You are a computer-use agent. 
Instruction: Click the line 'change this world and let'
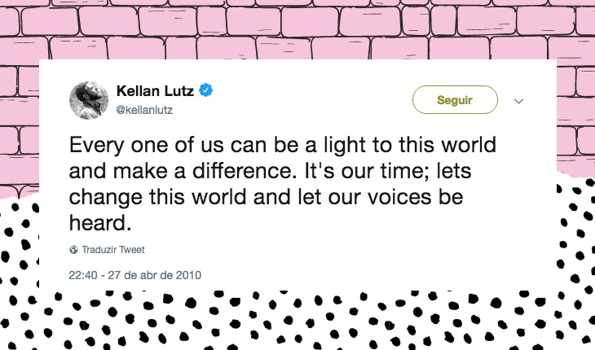coord(194,197)
